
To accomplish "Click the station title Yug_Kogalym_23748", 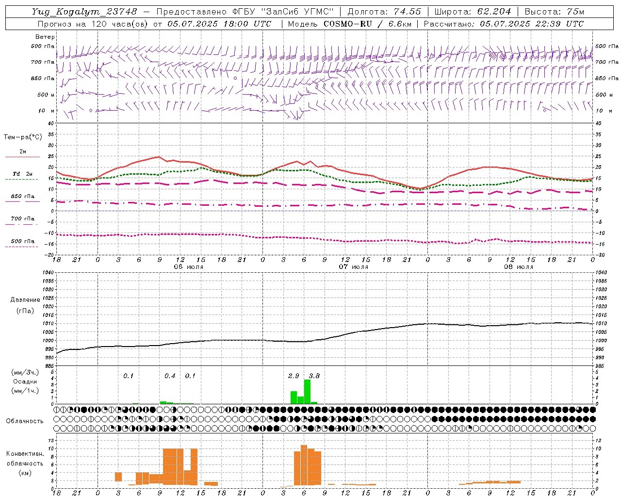I will tap(84, 12).
